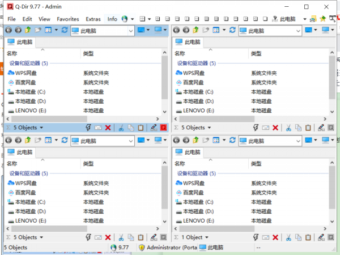Click scroll down arrow in bottom-left pane
The width and height of the screenshot is (340, 255).
point(164,222)
